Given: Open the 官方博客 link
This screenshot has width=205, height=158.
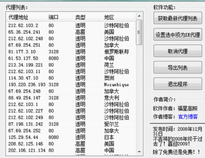Looking at the screenshot, I should pyautogui.click(x=188, y=116).
